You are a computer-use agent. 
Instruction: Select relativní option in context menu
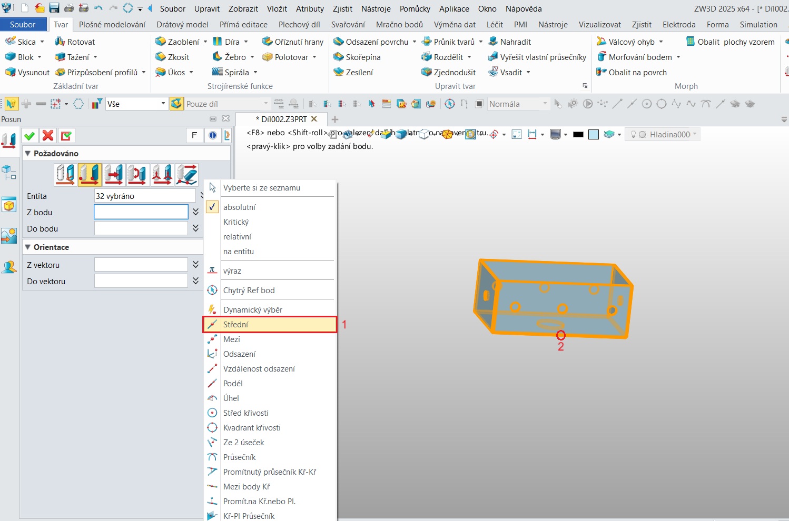(x=270, y=237)
